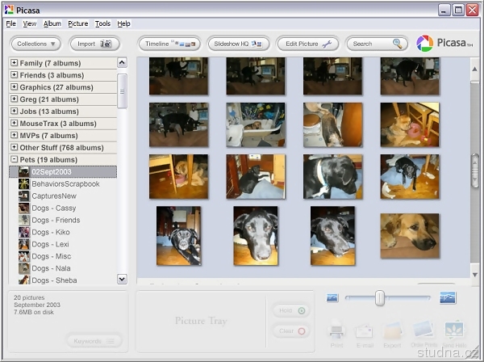This screenshot has width=484, height=362.
Task: Expand the Graphics albums group
Action: [14, 87]
